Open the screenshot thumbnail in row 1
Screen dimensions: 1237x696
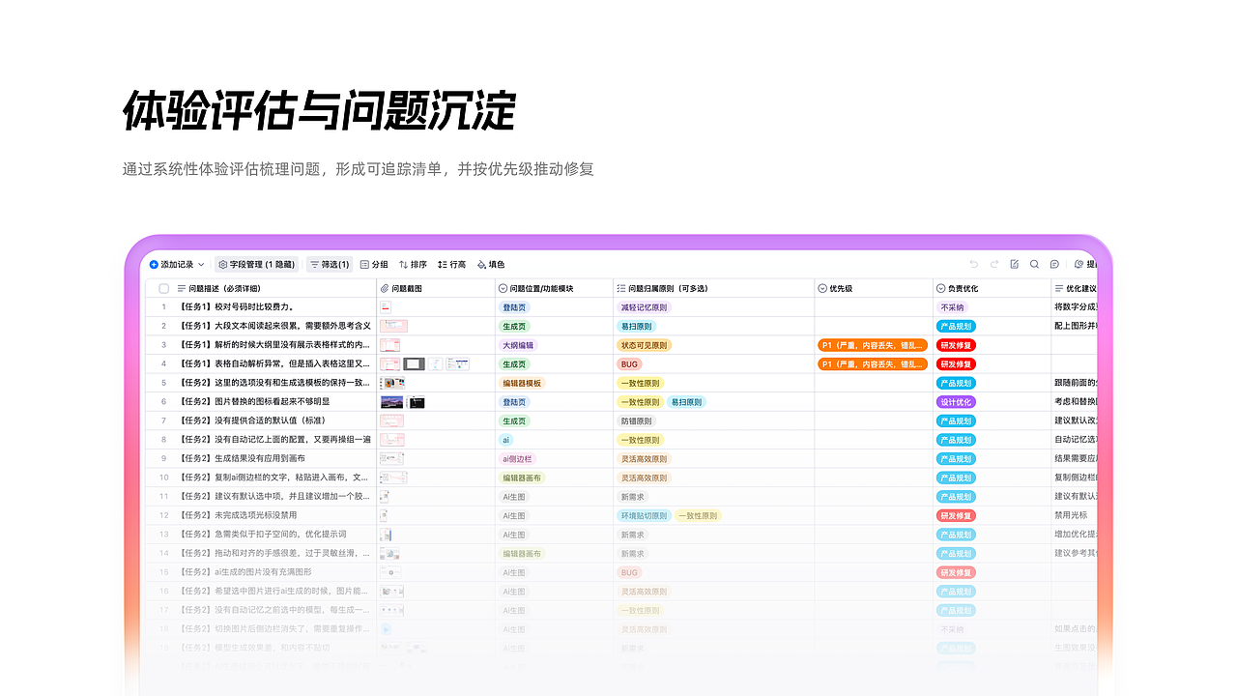click(x=386, y=307)
